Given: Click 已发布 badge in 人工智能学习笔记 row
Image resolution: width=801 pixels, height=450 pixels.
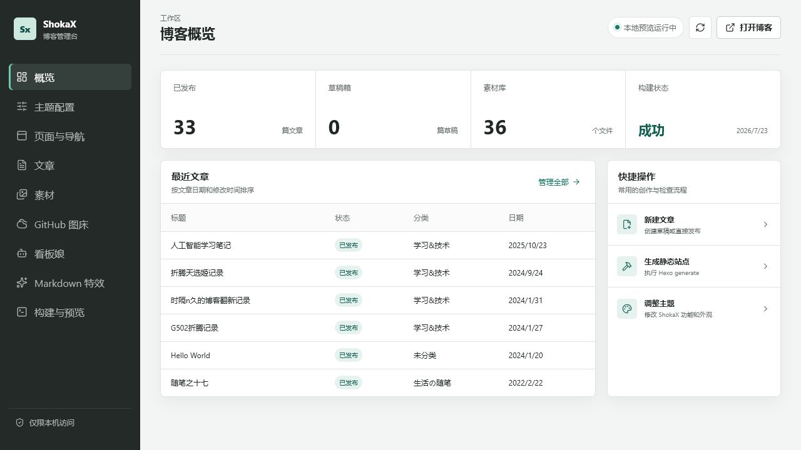Looking at the screenshot, I should pyautogui.click(x=349, y=245).
